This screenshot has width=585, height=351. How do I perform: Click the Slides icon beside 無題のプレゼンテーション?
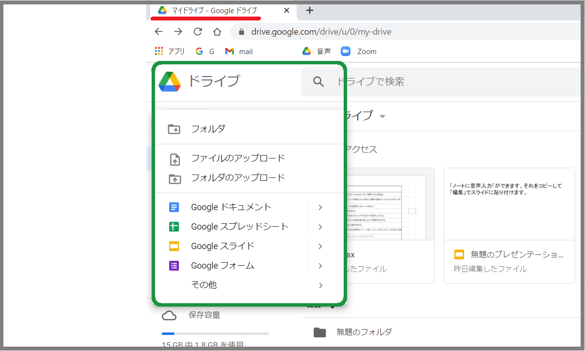point(459,254)
